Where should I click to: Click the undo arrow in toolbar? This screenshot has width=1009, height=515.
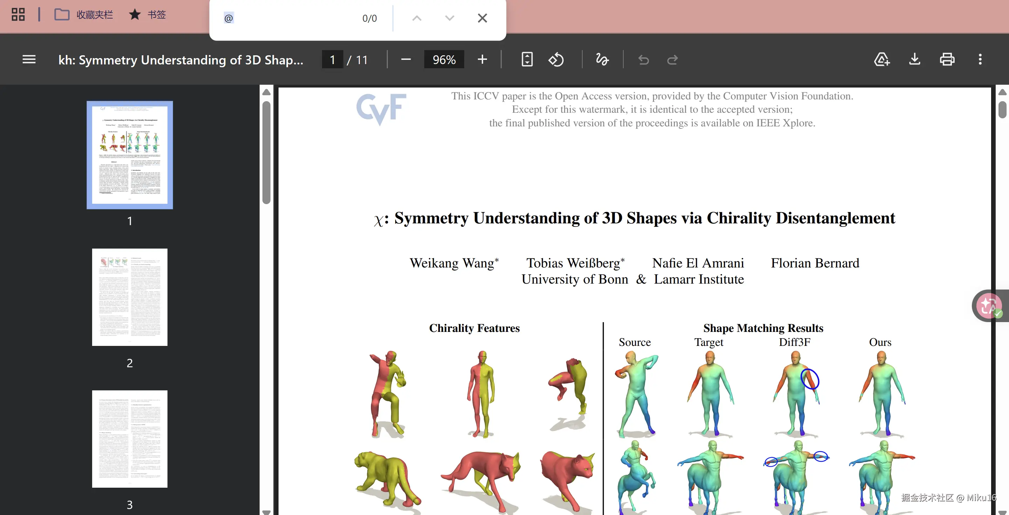(x=643, y=60)
